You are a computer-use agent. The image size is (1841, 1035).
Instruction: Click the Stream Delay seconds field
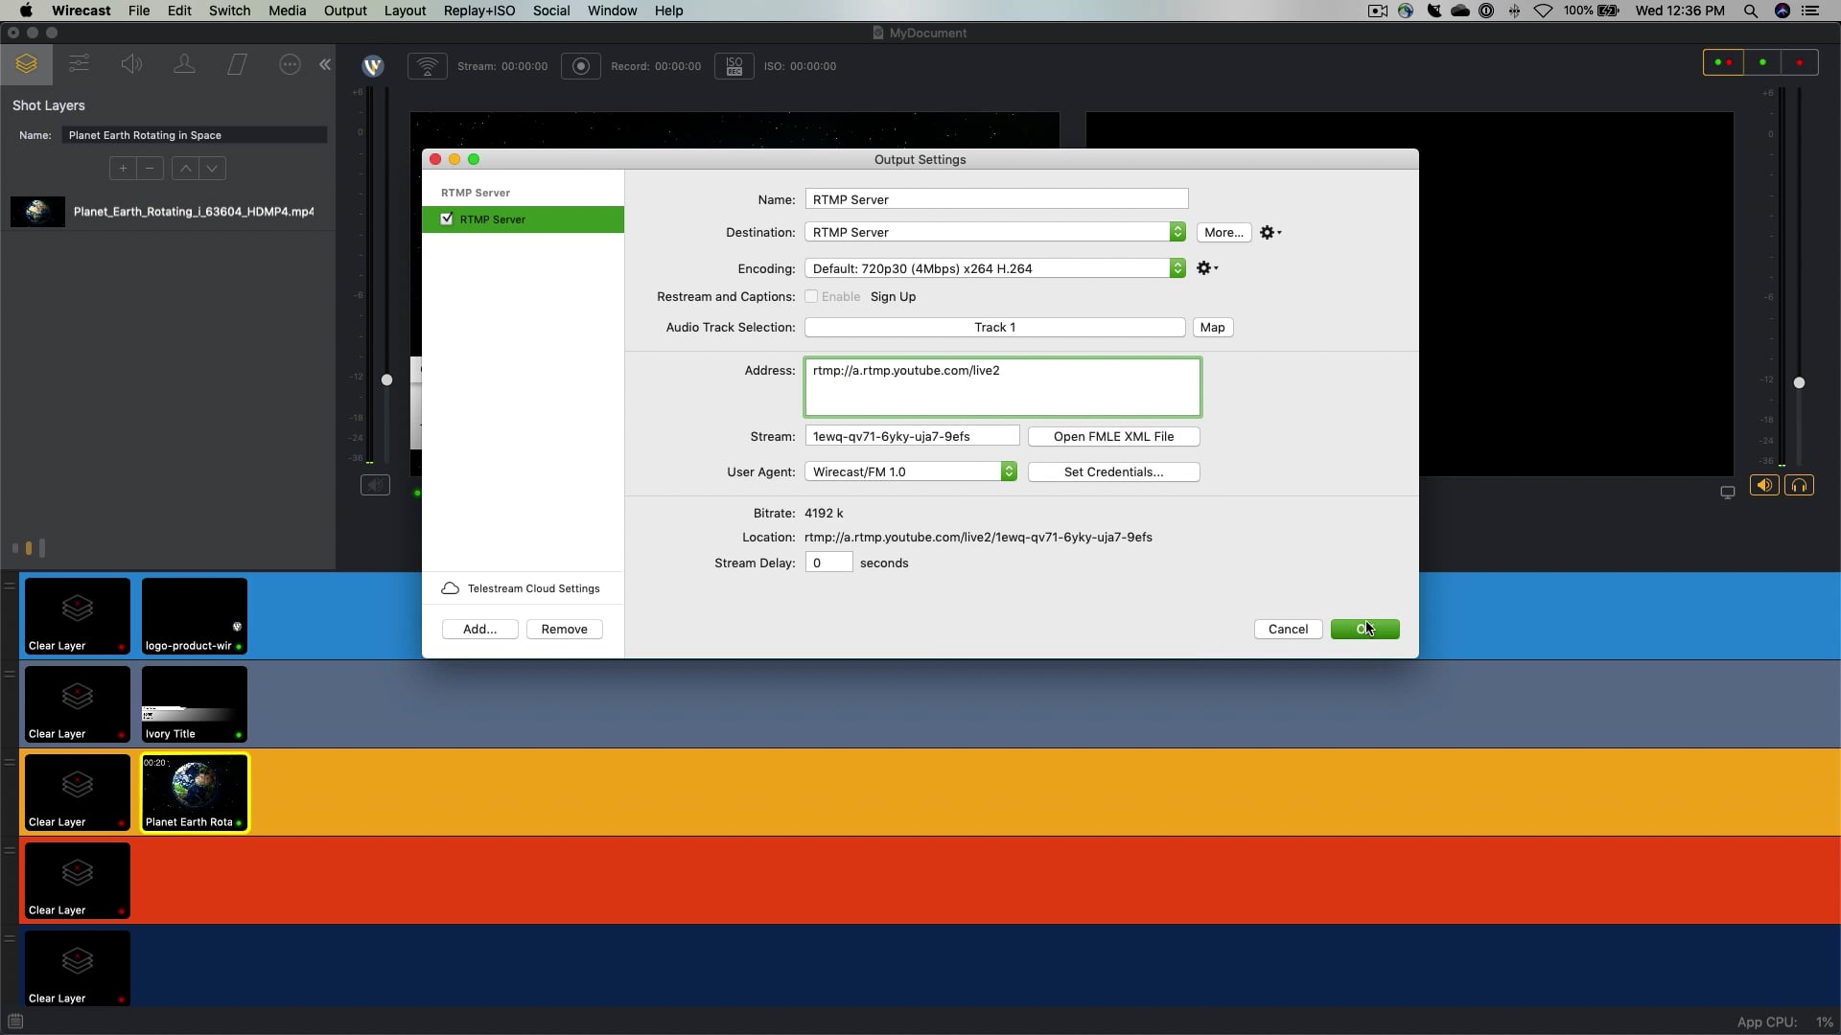click(x=828, y=563)
